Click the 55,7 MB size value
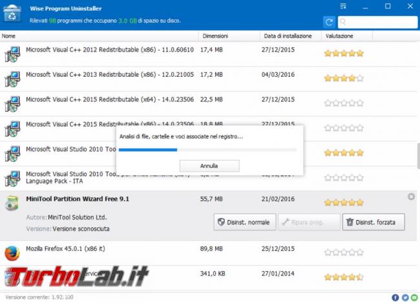The image size is (420, 302). coord(211,199)
